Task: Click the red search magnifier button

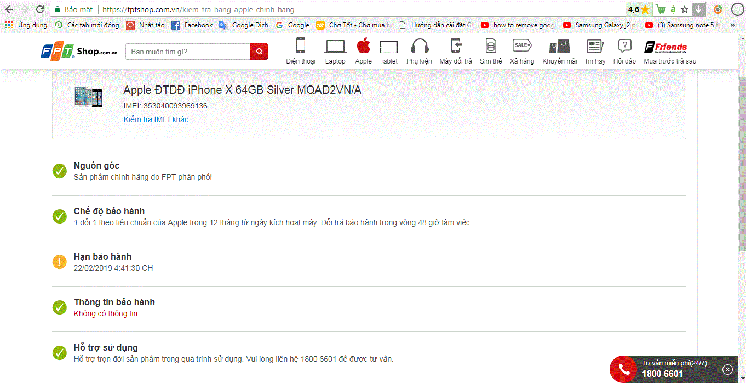Action: tap(259, 52)
